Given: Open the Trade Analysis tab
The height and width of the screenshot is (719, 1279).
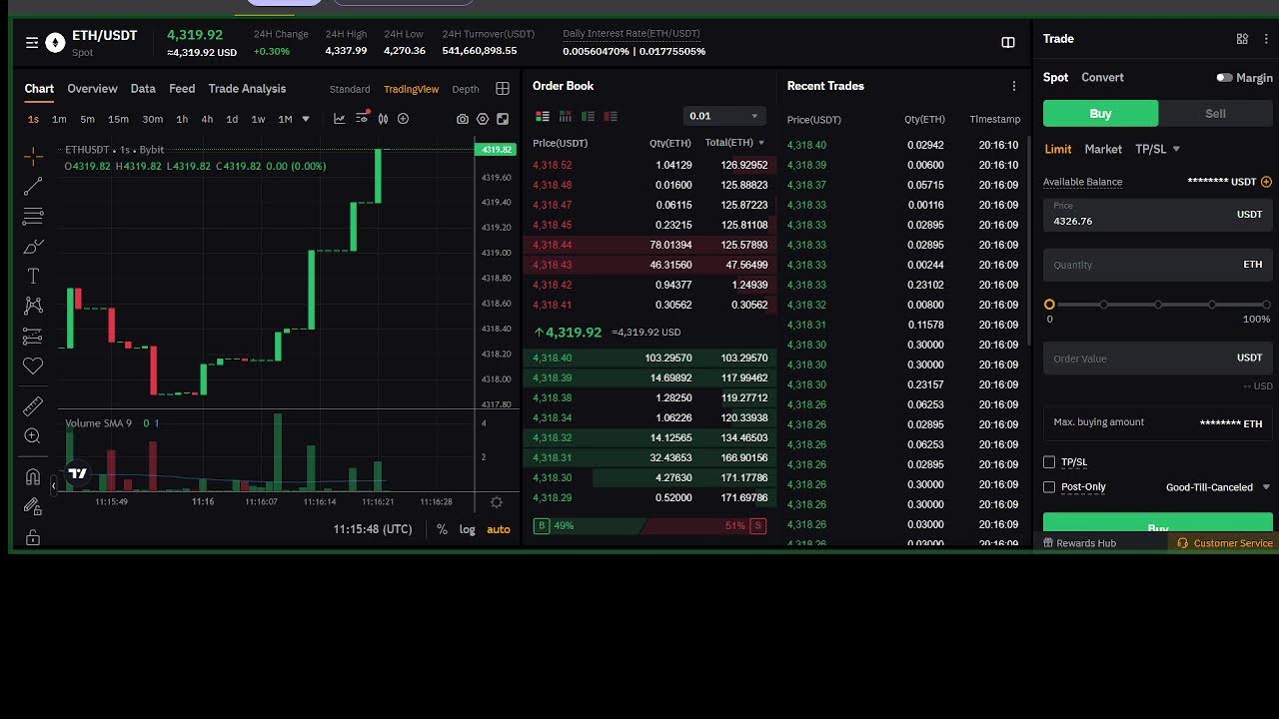Looking at the screenshot, I should pyautogui.click(x=247, y=89).
